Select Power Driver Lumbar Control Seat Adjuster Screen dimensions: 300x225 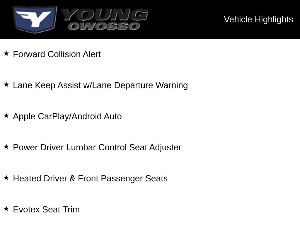point(97,148)
